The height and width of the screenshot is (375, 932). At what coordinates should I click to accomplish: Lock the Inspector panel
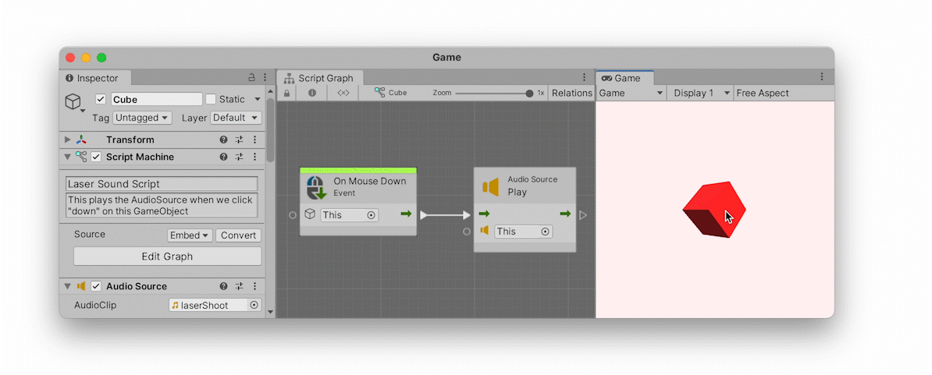251,78
